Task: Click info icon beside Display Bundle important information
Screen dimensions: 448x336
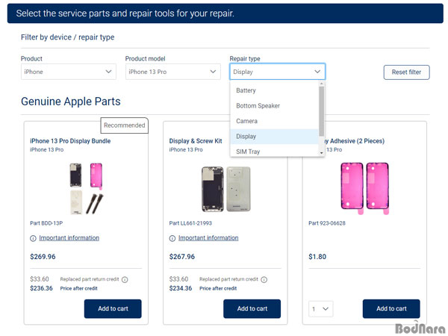Action: point(33,238)
